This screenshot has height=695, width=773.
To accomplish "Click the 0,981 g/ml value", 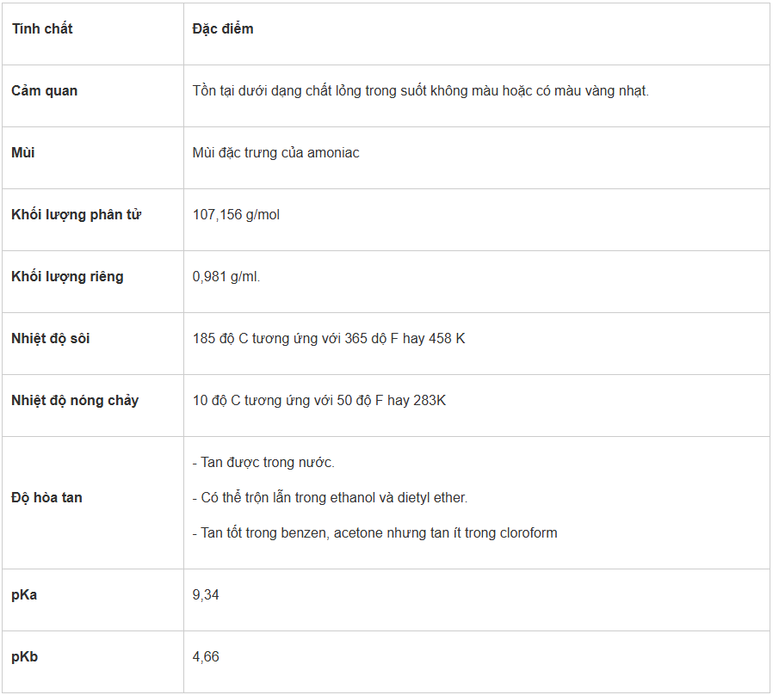I will click(226, 277).
